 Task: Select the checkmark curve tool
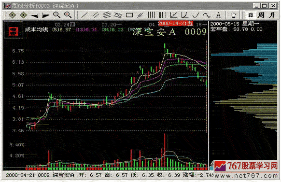coord(196,15)
